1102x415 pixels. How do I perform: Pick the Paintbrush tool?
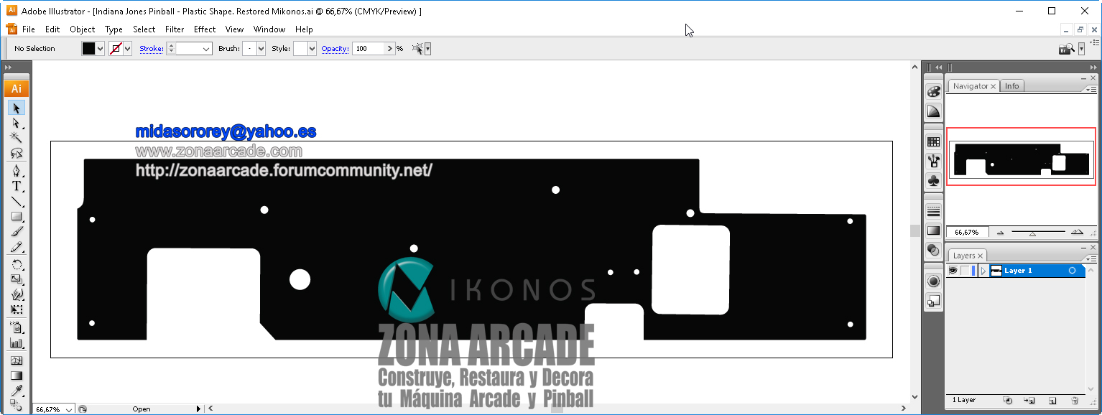[x=16, y=231]
